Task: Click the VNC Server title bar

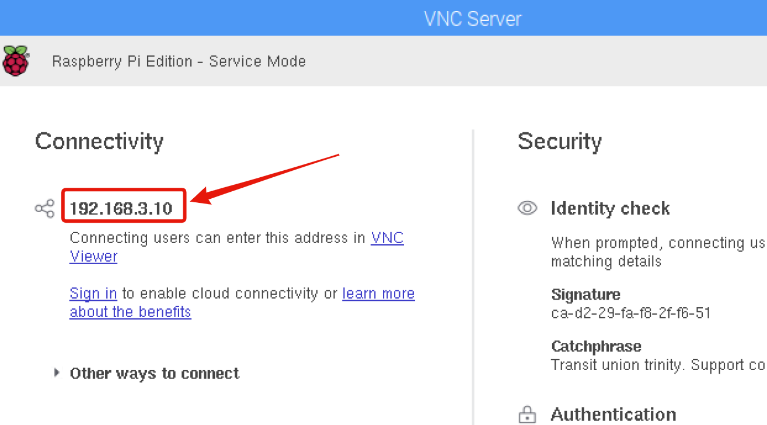Action: (x=472, y=18)
